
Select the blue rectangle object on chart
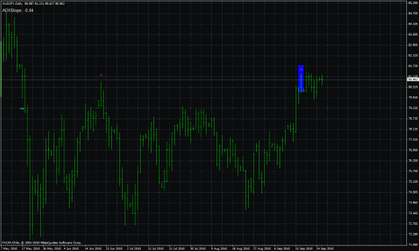[301, 78]
